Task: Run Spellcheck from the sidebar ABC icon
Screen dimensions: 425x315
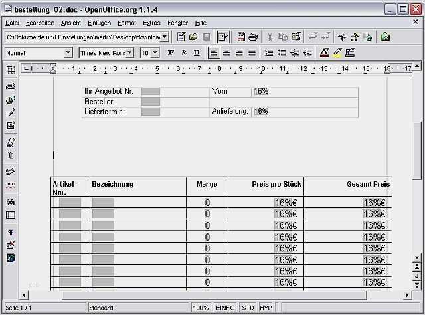Action: coord(11,171)
